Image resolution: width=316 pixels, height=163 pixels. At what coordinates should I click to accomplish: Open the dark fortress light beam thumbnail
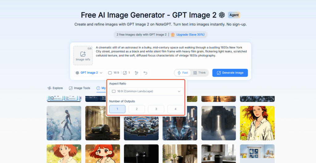pyautogui.click(x=218, y=123)
